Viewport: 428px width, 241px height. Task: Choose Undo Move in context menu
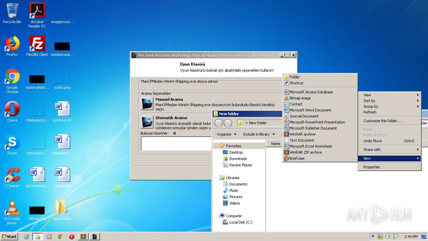(x=389, y=141)
